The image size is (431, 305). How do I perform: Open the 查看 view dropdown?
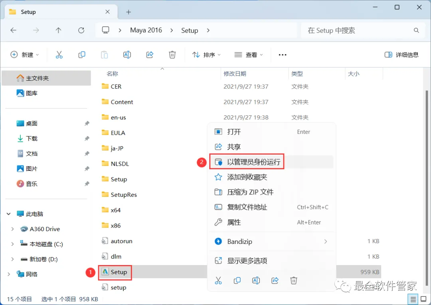click(x=249, y=55)
